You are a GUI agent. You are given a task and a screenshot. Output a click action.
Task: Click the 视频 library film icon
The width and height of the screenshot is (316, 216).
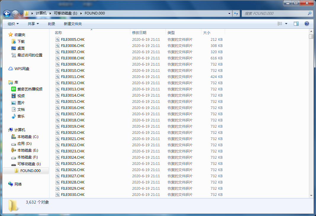click(14, 96)
